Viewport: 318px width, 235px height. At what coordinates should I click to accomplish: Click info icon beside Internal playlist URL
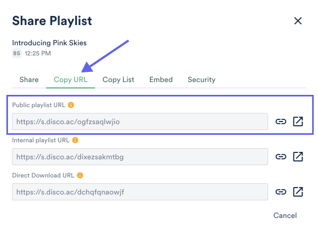click(75, 140)
